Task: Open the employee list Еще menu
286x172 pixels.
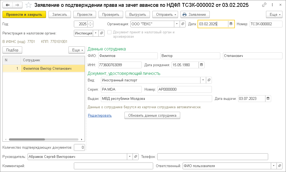Action: click(x=77, y=50)
